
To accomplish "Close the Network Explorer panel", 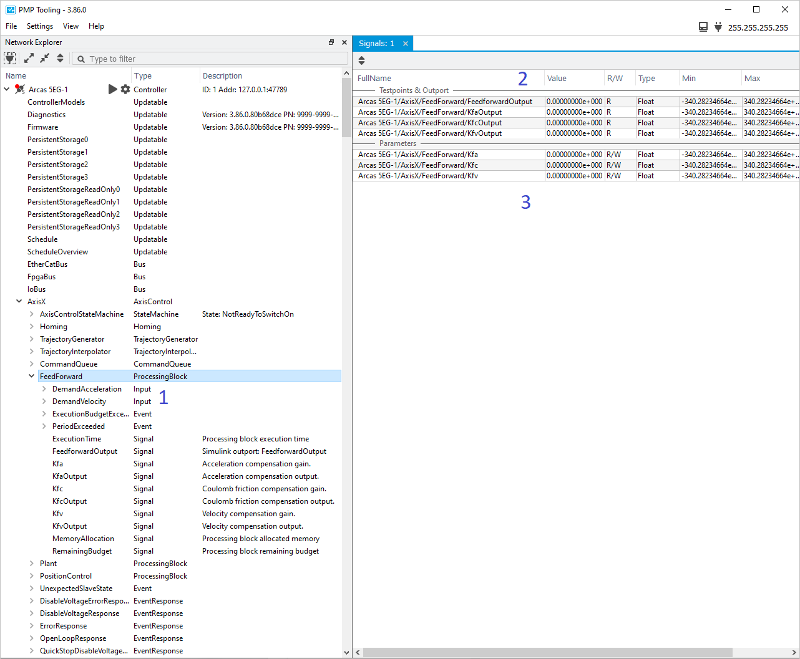I will point(344,42).
